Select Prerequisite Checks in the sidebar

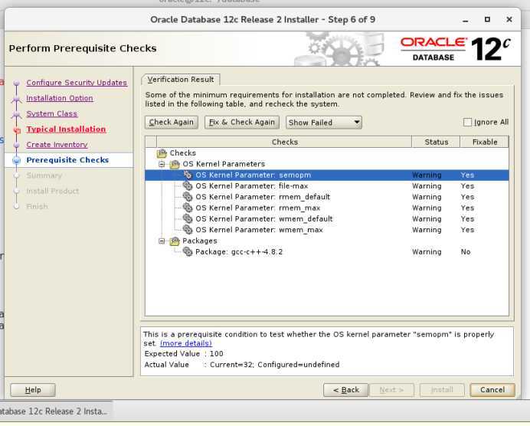click(67, 160)
